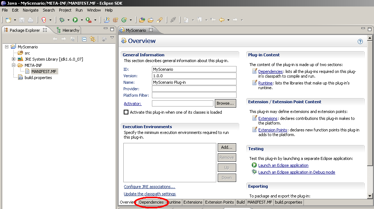374x209 pixels.
Task: Click the Version field showing 1.0.0
Action: 194,76
